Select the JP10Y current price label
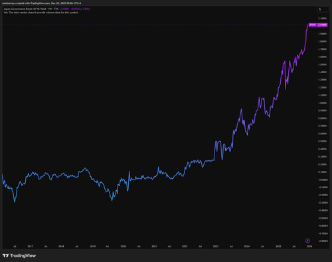Image resolution: width=332 pixels, height=262 pixels. coord(318,25)
